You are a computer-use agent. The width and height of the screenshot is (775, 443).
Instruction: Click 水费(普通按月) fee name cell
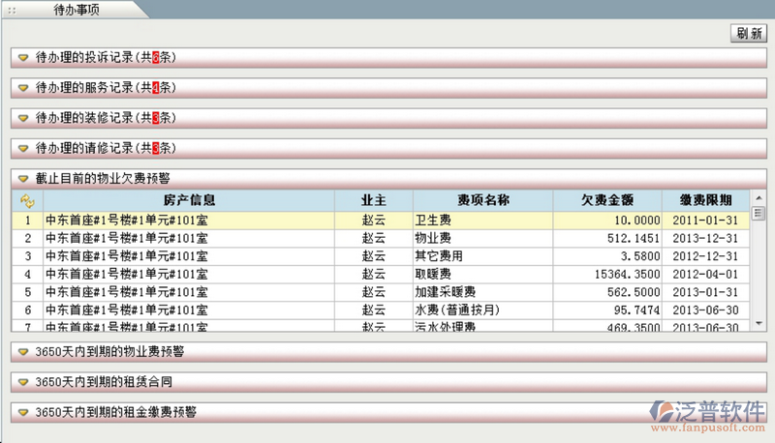[483, 310]
